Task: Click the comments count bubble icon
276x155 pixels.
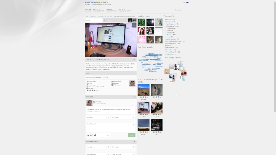Action: click(x=134, y=97)
